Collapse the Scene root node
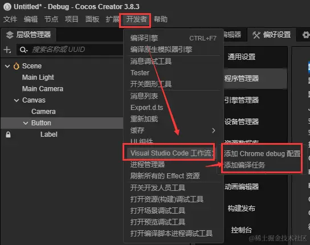Screen dimensions: 310x245 point(7,66)
